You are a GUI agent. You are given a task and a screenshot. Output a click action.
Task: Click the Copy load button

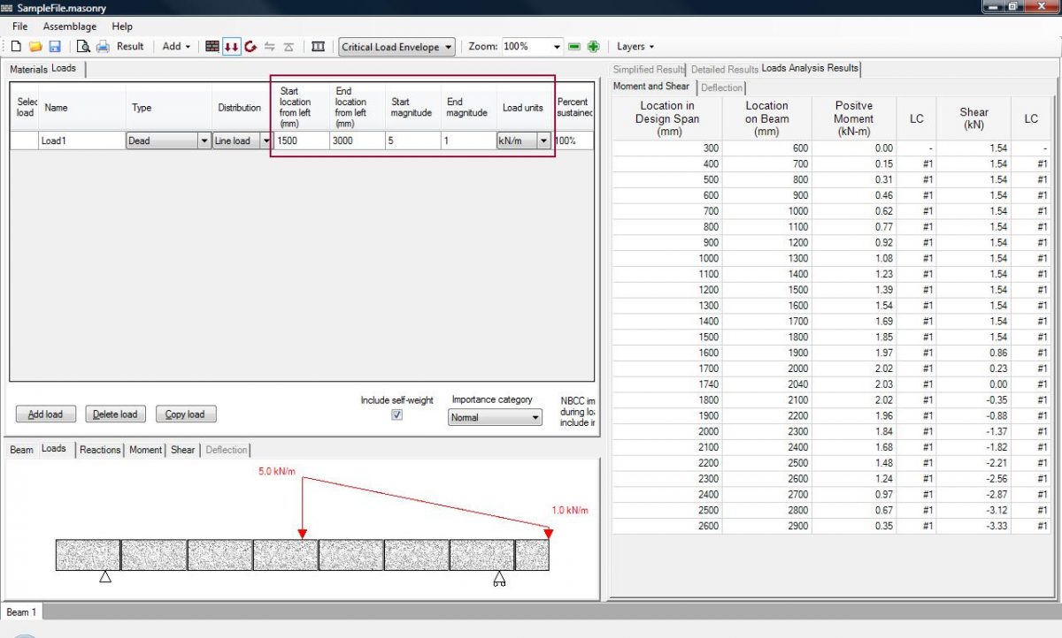click(186, 414)
